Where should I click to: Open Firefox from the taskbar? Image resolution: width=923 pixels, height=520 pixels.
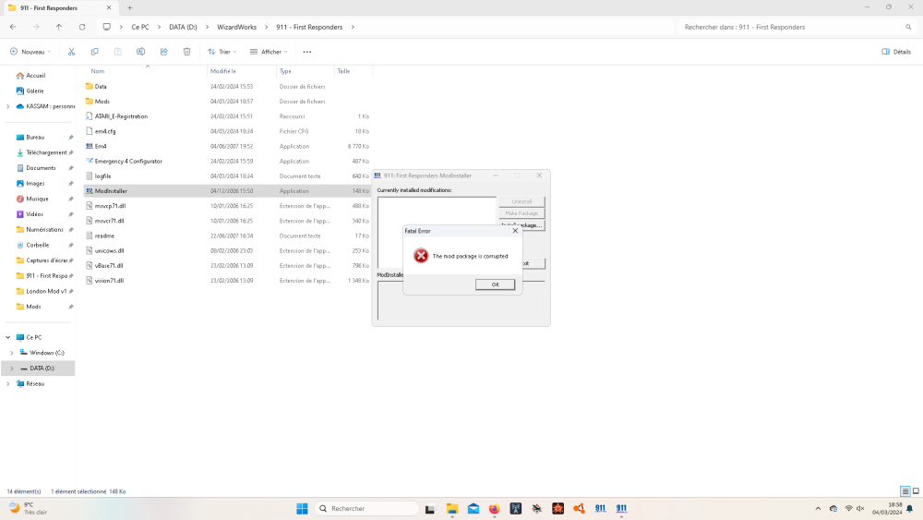pos(494,508)
